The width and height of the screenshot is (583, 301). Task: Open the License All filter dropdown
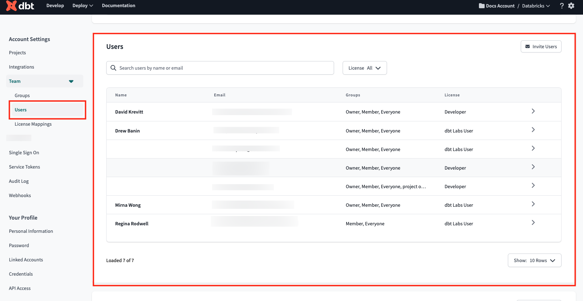(364, 68)
